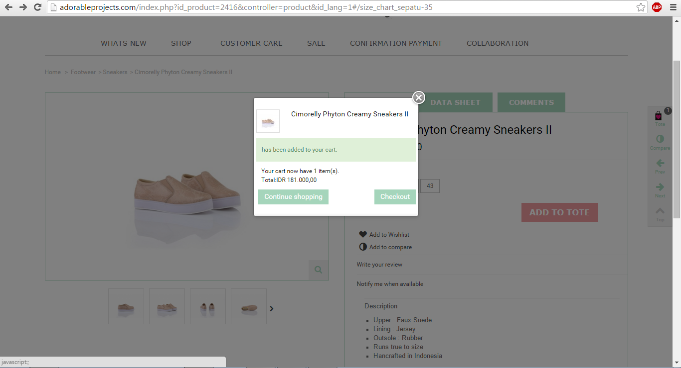Viewport: 681px width, 368px height.
Task: Switch to the COMMENTS tab
Action: tap(531, 102)
